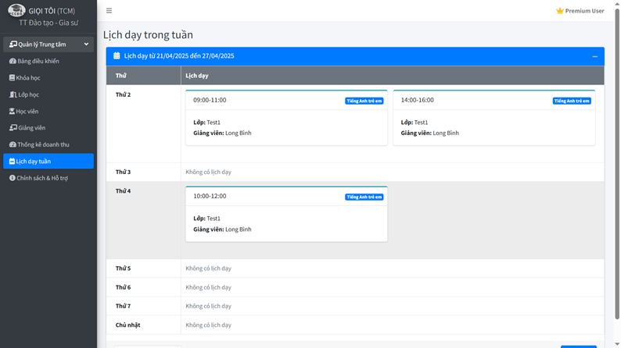Click the Giảng viên teacher icon
This screenshot has height=348, width=621.
pyautogui.click(x=13, y=128)
